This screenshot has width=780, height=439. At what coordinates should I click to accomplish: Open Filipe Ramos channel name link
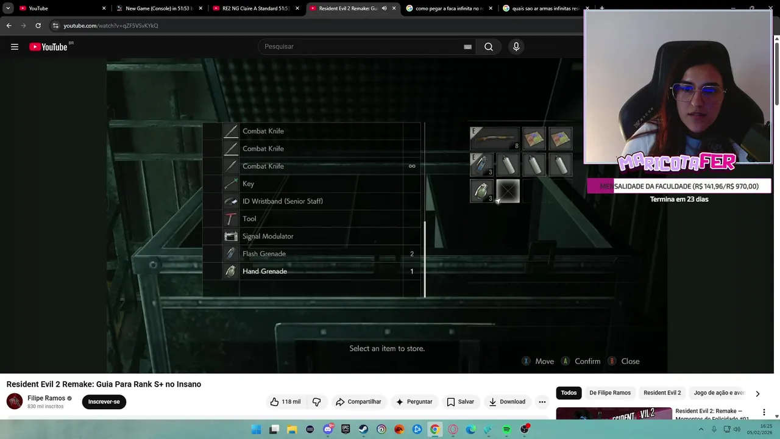pos(46,398)
